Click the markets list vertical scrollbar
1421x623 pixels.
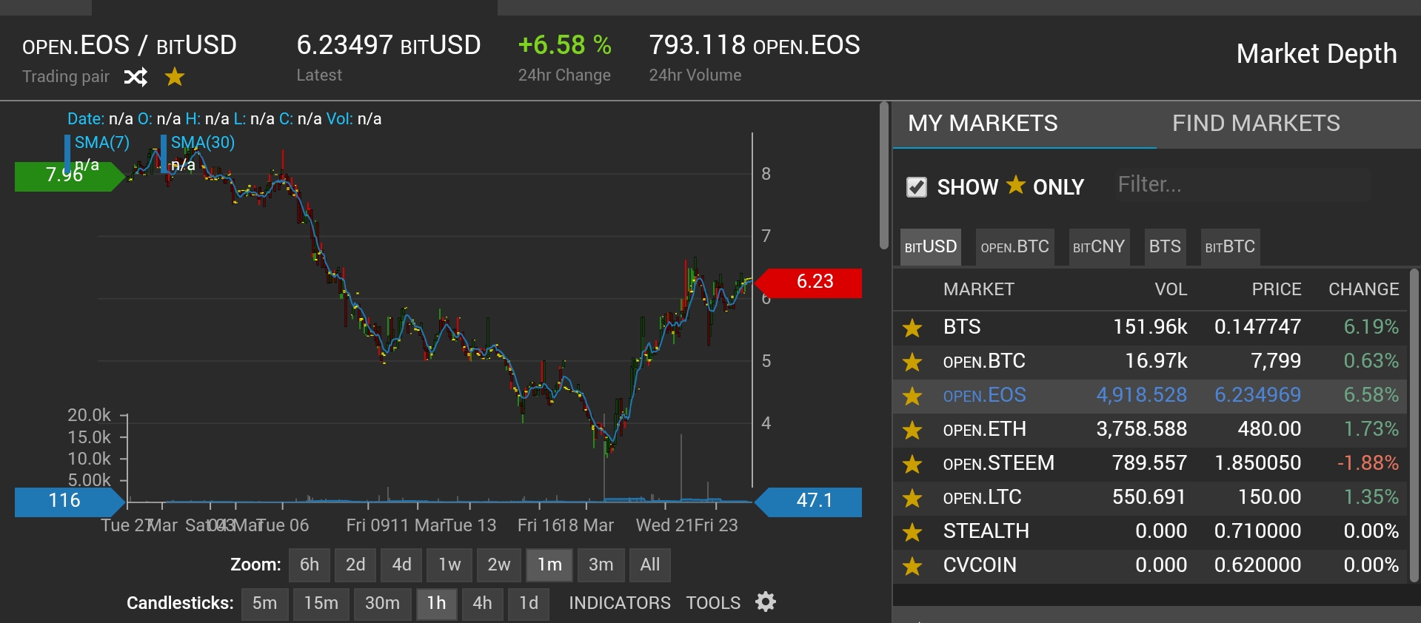[1414, 425]
